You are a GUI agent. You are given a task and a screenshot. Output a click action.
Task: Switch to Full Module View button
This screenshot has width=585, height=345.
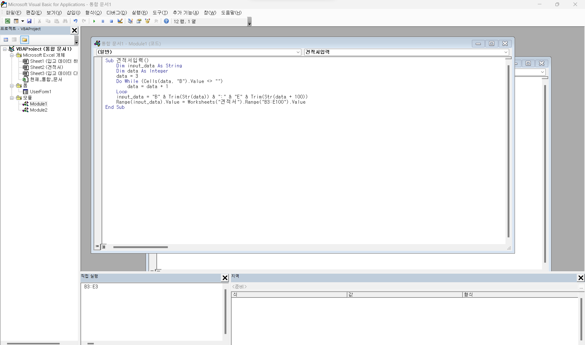coord(104,247)
